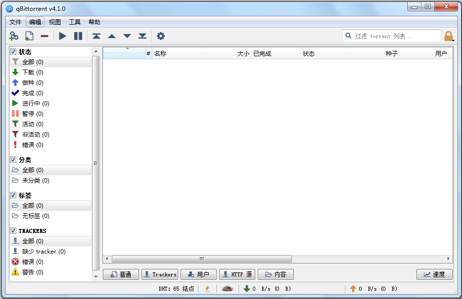Click the red exclamation error icon
Viewport: 462px width, 299px height.
coord(15,145)
